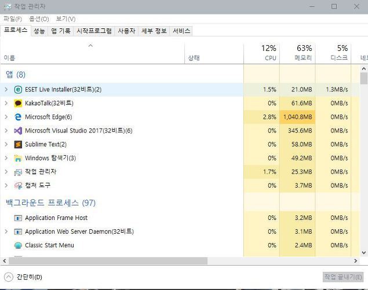The image size is (368, 290).
Task: Switch to the 앱 기록 tab
Action: pyautogui.click(x=61, y=31)
